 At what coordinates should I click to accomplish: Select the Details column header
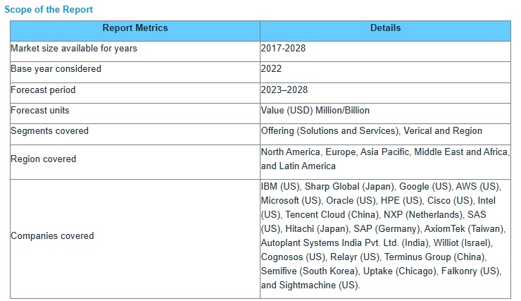385,28
